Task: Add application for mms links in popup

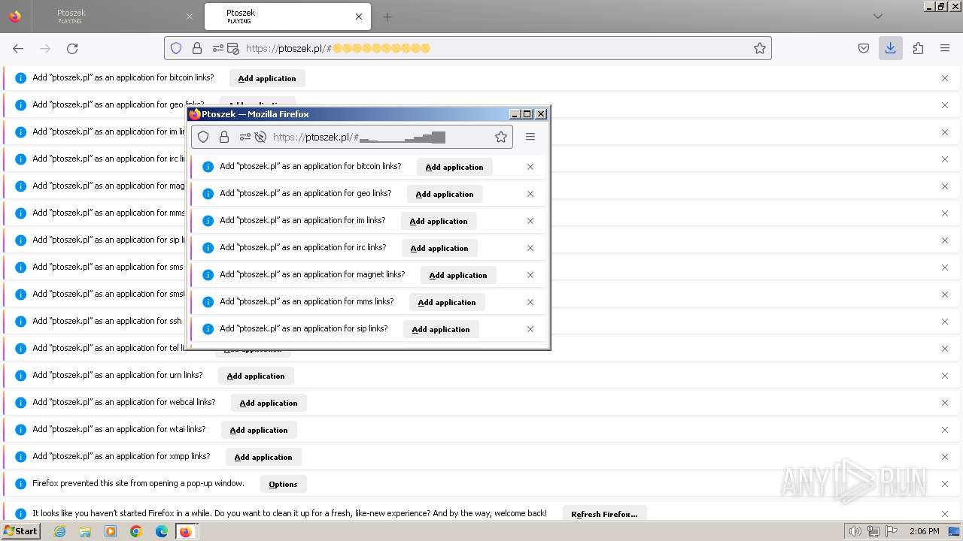Action: pos(447,302)
